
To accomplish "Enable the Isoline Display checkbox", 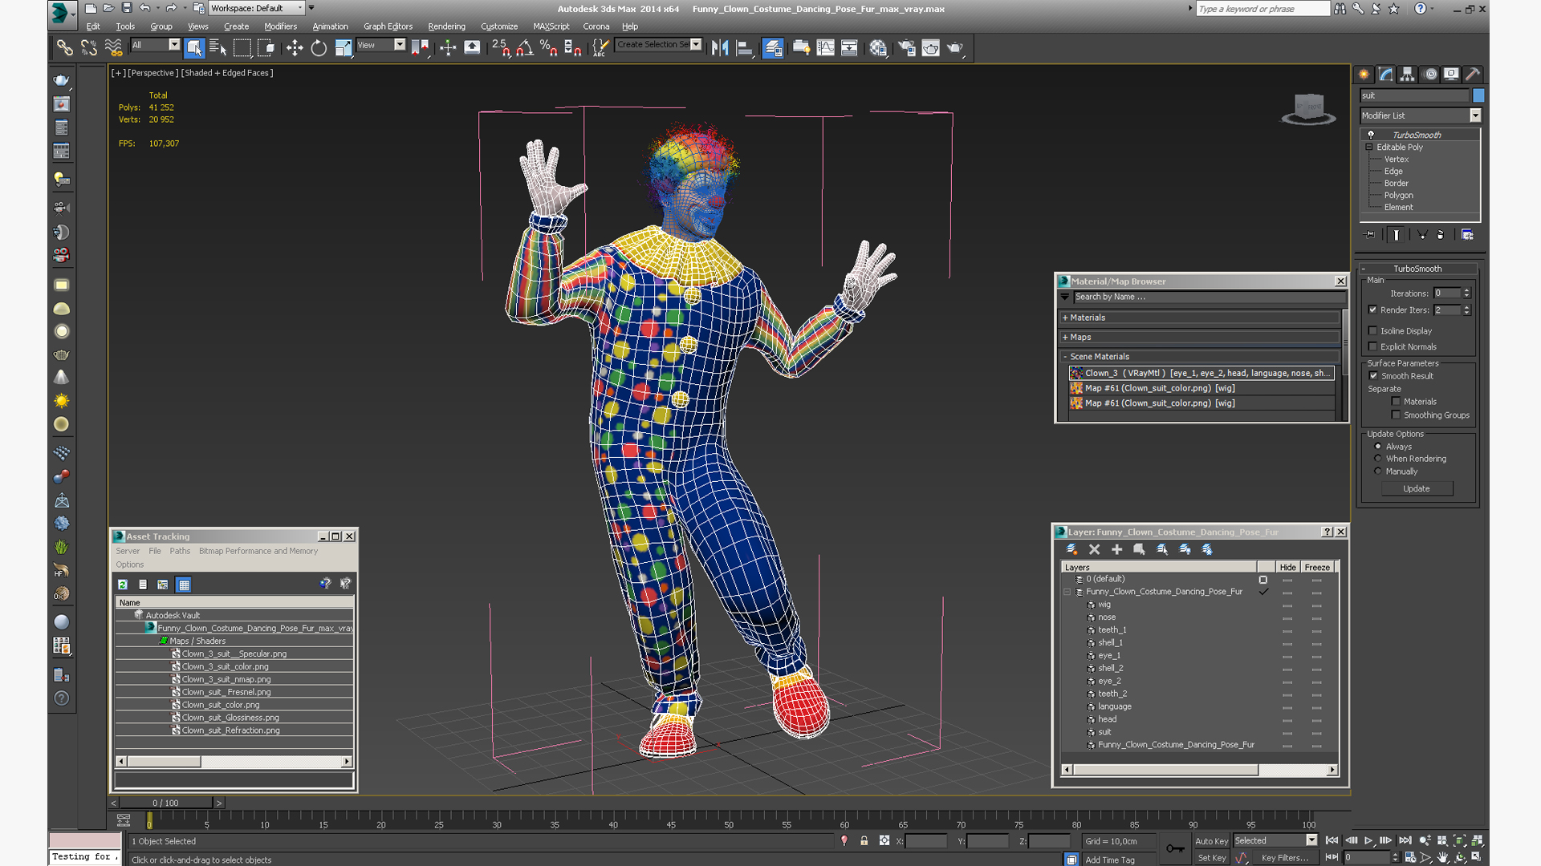I will coord(1372,330).
